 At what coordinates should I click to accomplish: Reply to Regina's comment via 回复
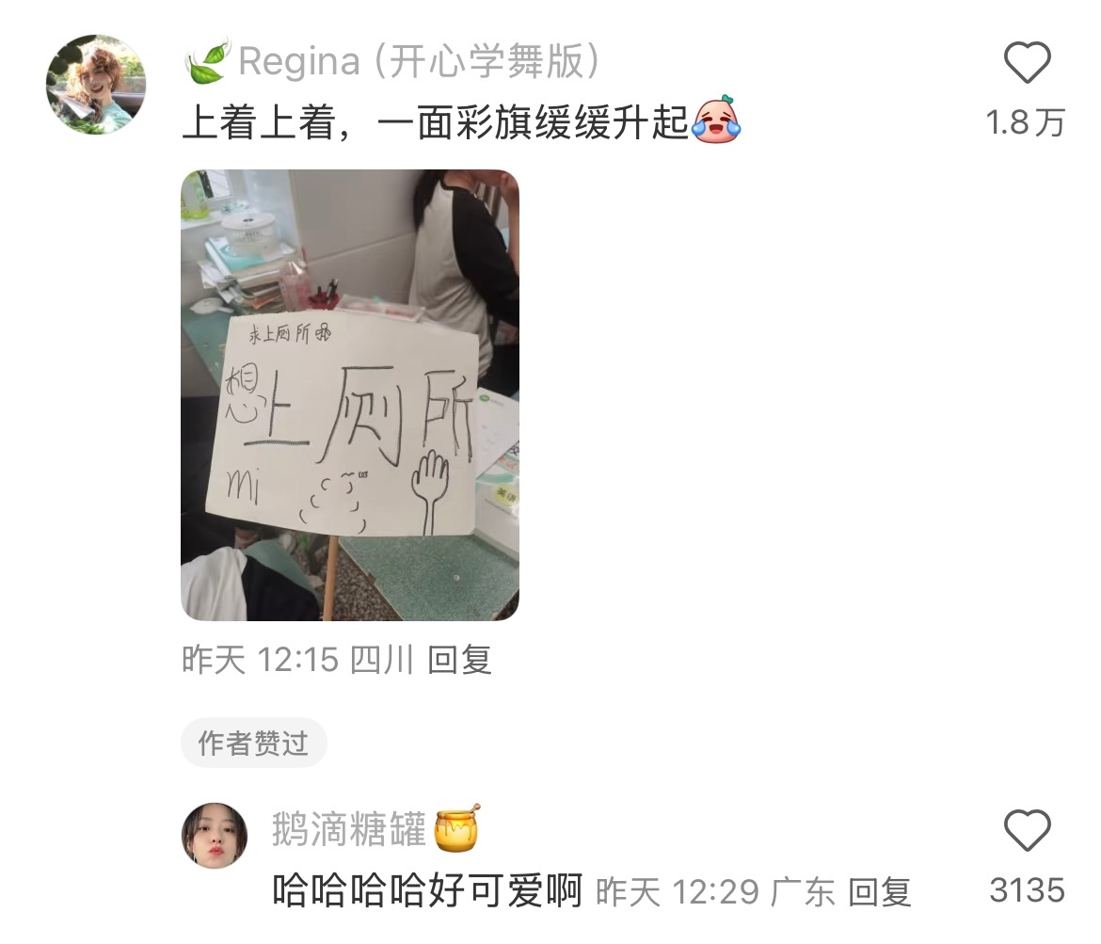(x=460, y=661)
